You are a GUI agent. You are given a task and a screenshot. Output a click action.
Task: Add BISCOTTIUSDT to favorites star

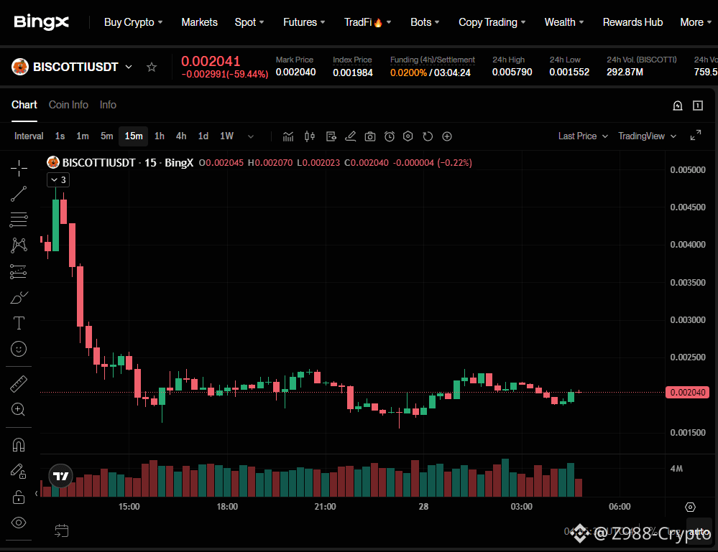click(x=152, y=67)
